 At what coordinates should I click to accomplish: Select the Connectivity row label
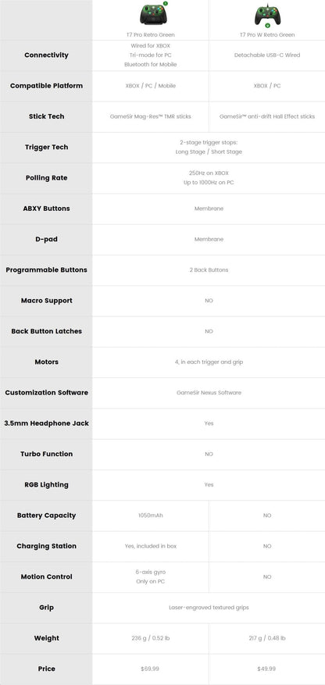tap(46, 55)
